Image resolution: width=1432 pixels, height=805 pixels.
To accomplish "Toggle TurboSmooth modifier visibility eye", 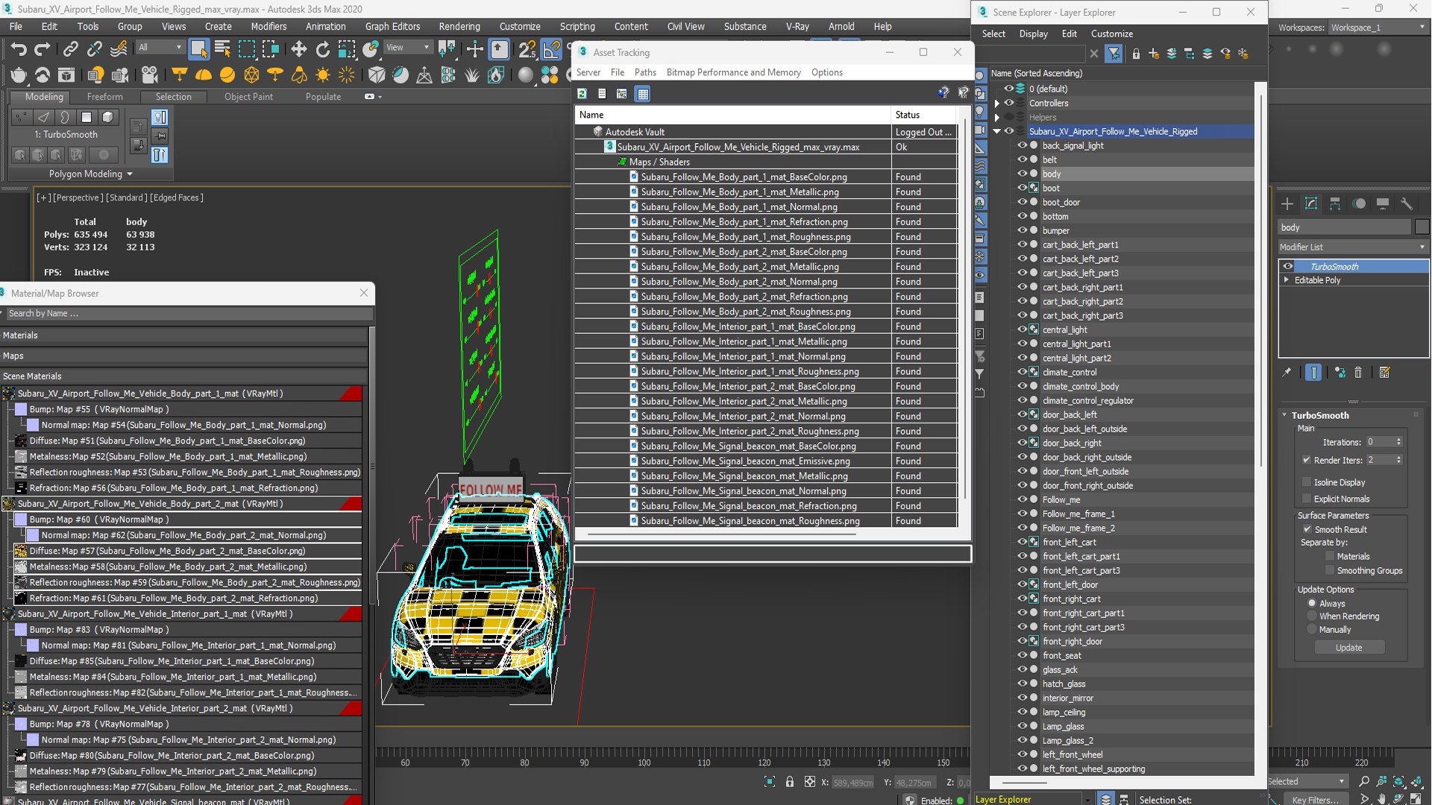I will click(x=1288, y=266).
